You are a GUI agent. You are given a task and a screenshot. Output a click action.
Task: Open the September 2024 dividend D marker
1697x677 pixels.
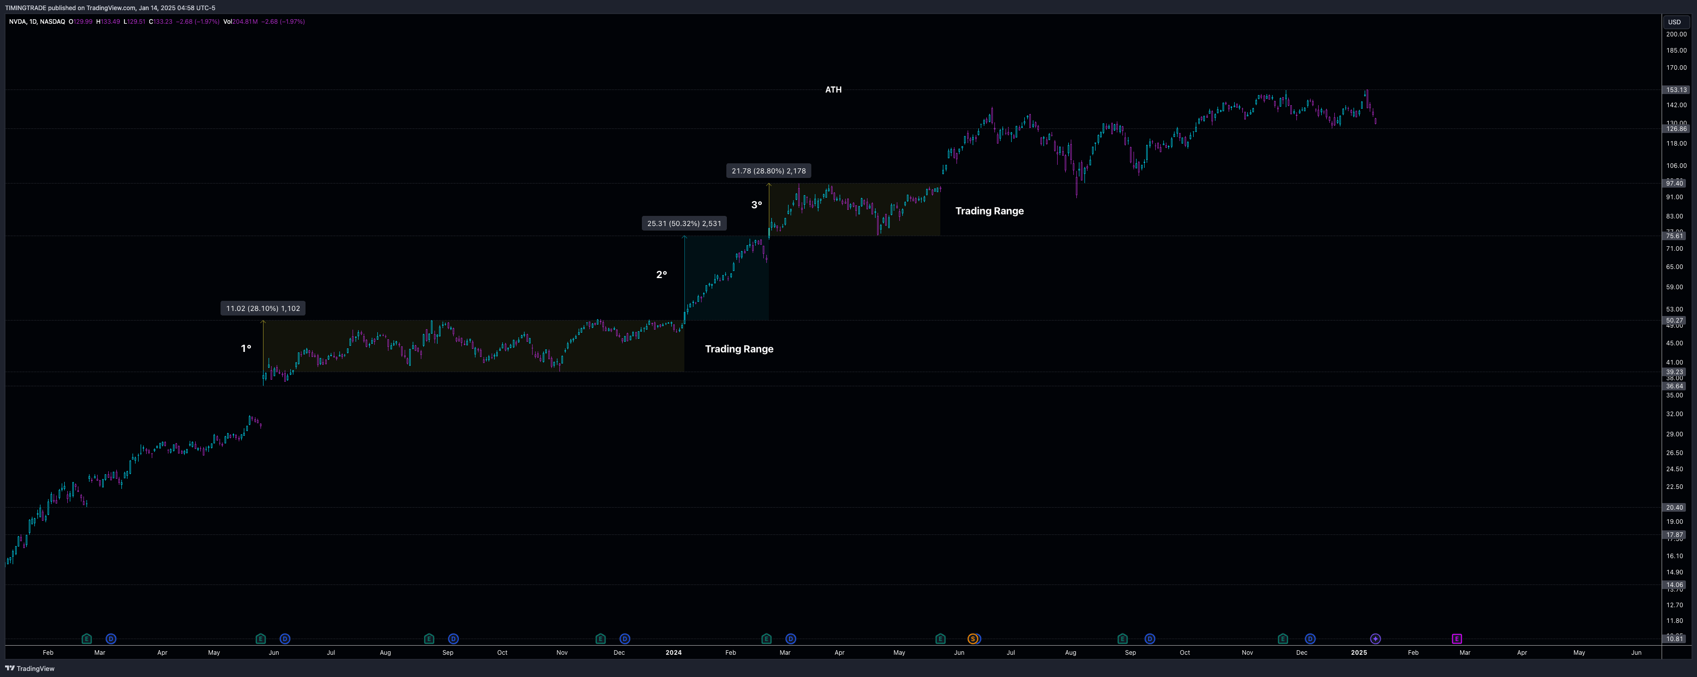pyautogui.click(x=1150, y=639)
